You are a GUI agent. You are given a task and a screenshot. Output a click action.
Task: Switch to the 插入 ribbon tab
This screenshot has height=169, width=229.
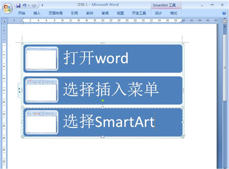(37, 13)
